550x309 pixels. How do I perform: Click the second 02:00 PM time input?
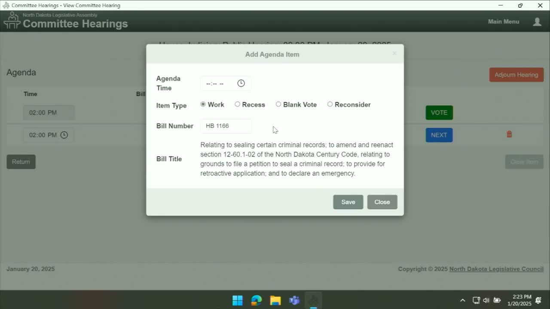[x=49, y=135]
